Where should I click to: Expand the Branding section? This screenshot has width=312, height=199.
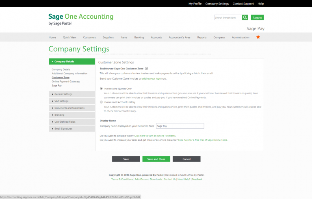pyautogui.click(x=72, y=115)
